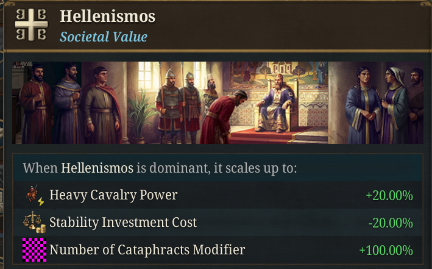Viewport: 432px width, 269px height.
Task: Click the +100.00% cataphracts value
Action: (x=386, y=250)
